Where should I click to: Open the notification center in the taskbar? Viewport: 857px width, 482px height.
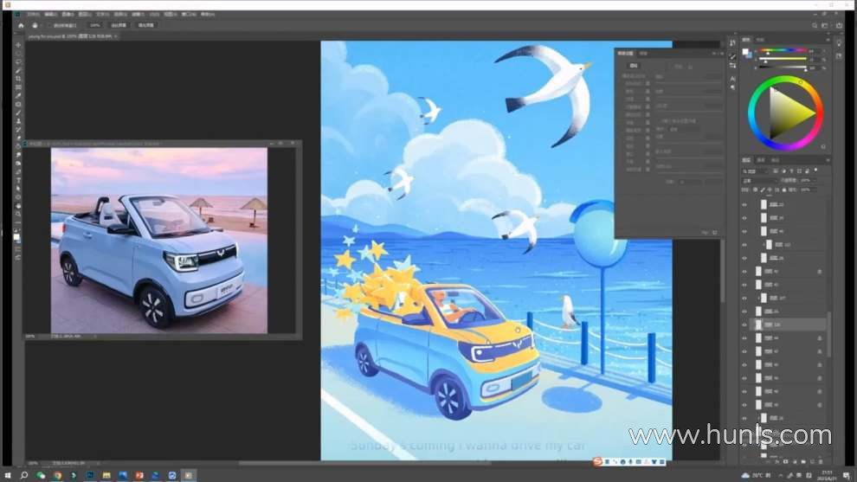(x=847, y=475)
